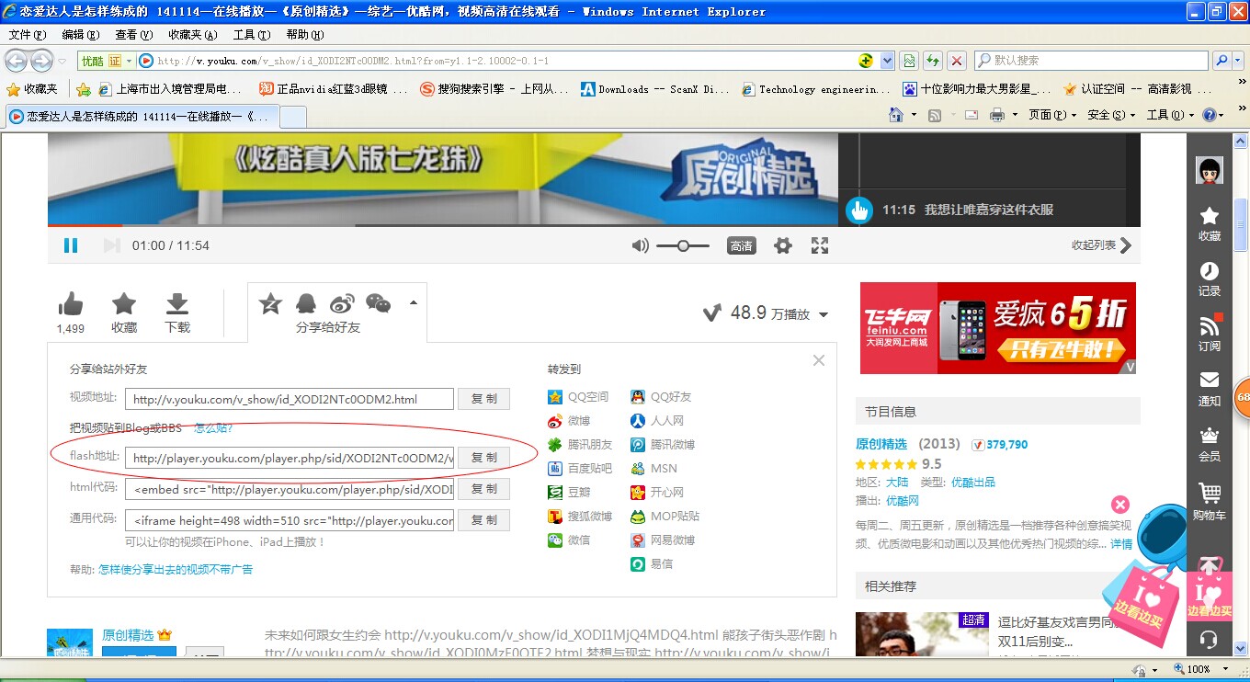Click the 收藏 star under the video
The height and width of the screenshot is (682, 1250).
click(124, 304)
